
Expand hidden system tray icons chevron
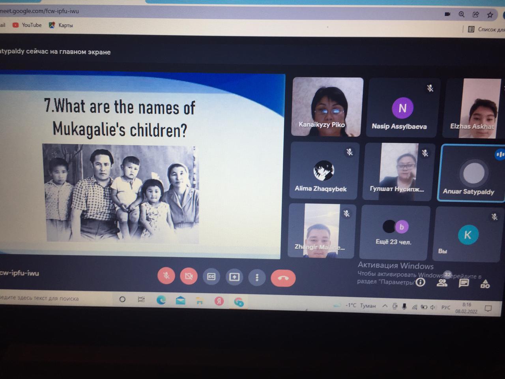pyautogui.click(x=385, y=306)
